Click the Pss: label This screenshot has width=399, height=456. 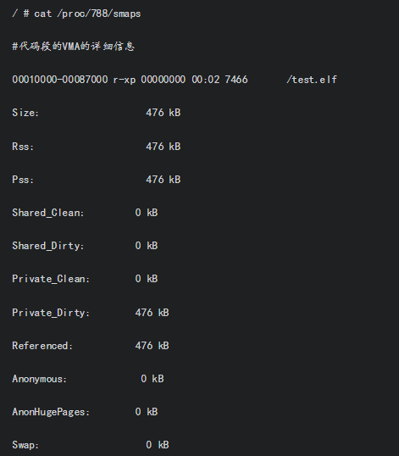click(x=23, y=180)
